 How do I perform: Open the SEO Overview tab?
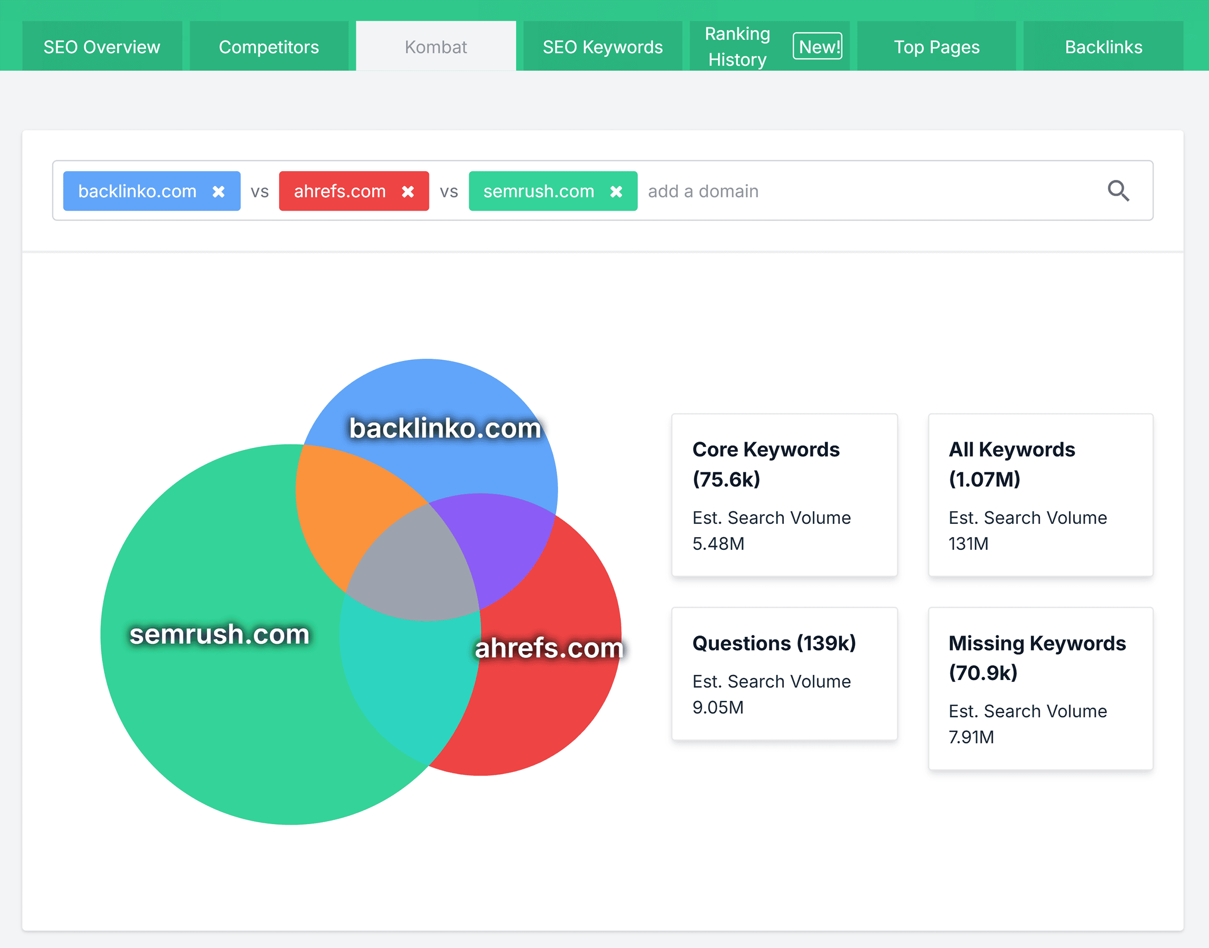point(102,46)
